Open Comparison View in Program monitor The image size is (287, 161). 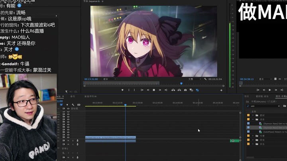(191, 90)
